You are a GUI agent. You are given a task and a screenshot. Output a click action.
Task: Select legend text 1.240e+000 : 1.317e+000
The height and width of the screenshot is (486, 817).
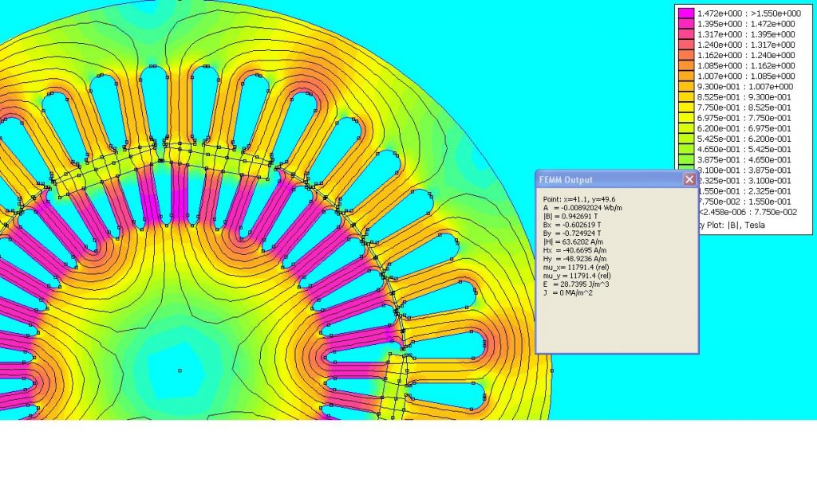click(x=746, y=45)
